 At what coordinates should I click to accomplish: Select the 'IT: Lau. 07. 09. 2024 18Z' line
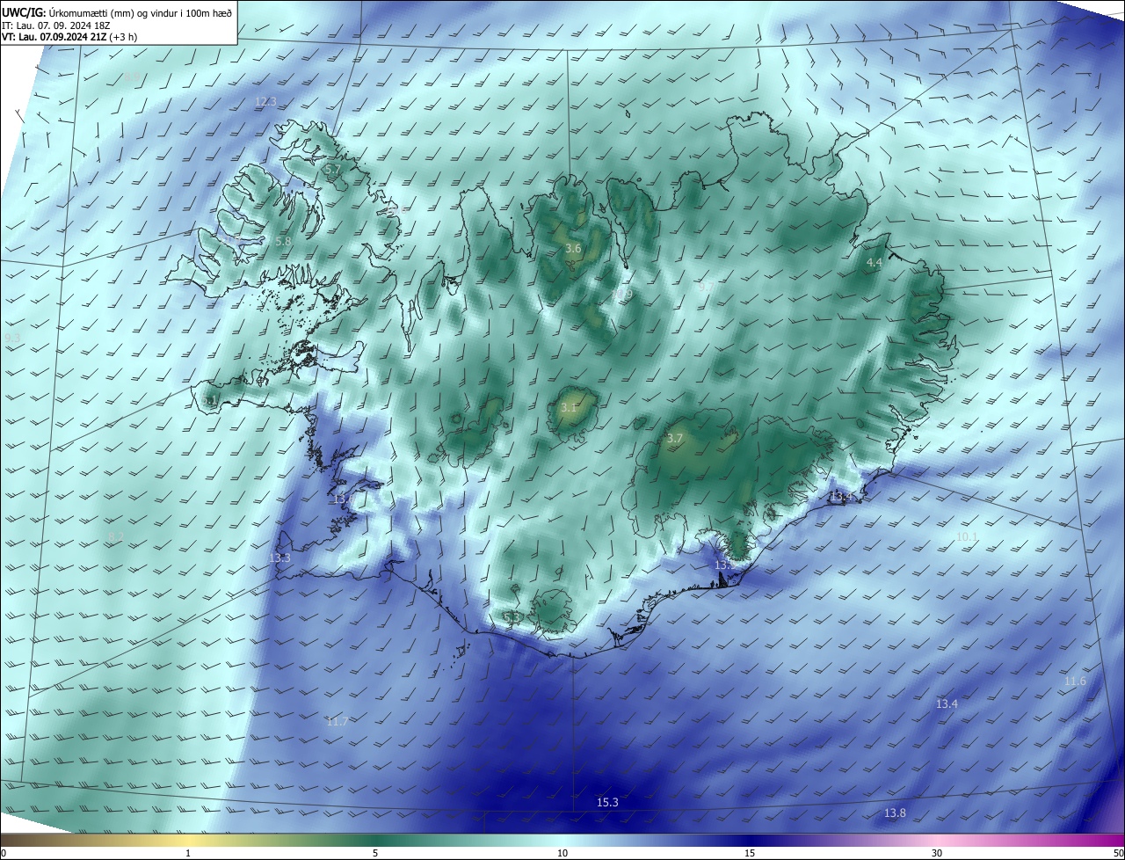point(55,25)
